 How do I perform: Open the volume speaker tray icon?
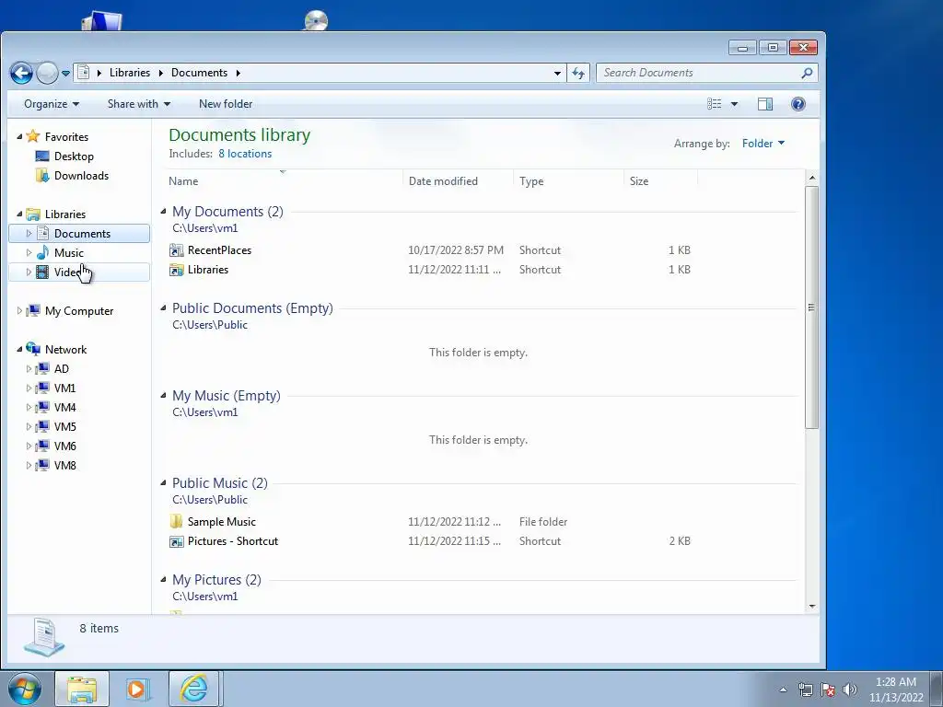point(850,690)
